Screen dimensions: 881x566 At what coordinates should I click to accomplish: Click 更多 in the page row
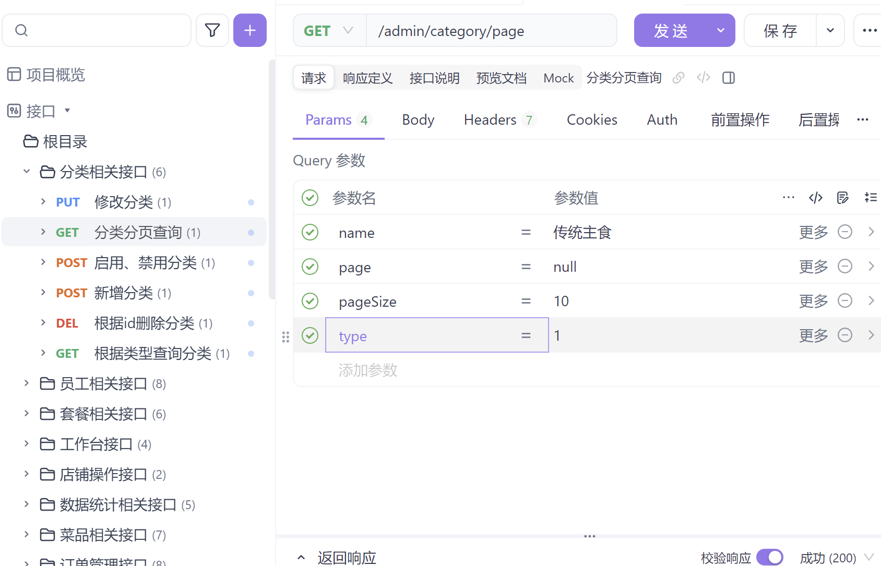pos(814,266)
